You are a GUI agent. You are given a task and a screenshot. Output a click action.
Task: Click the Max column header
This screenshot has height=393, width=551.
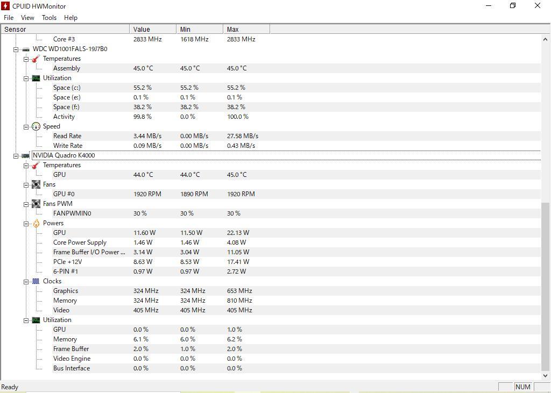coord(246,29)
